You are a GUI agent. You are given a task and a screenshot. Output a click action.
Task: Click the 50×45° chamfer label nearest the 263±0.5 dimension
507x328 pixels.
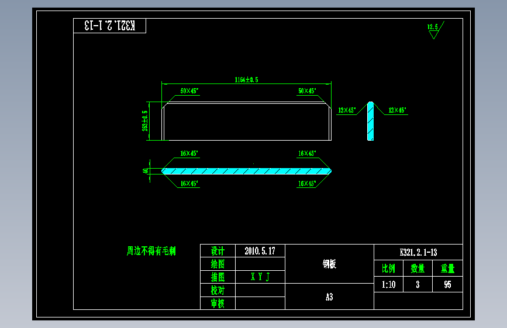189,91
